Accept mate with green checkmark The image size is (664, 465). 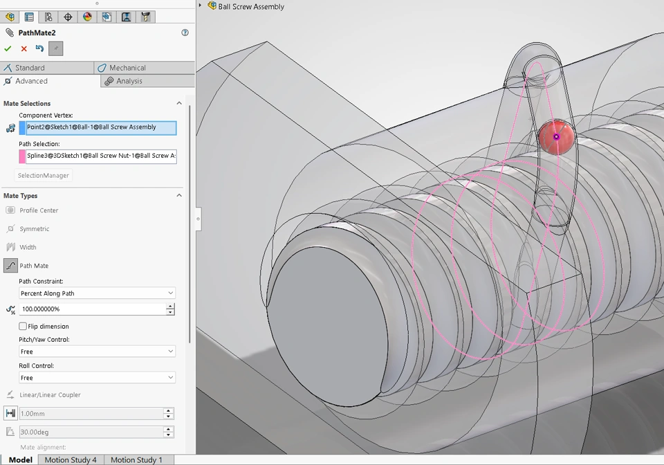[x=8, y=48]
